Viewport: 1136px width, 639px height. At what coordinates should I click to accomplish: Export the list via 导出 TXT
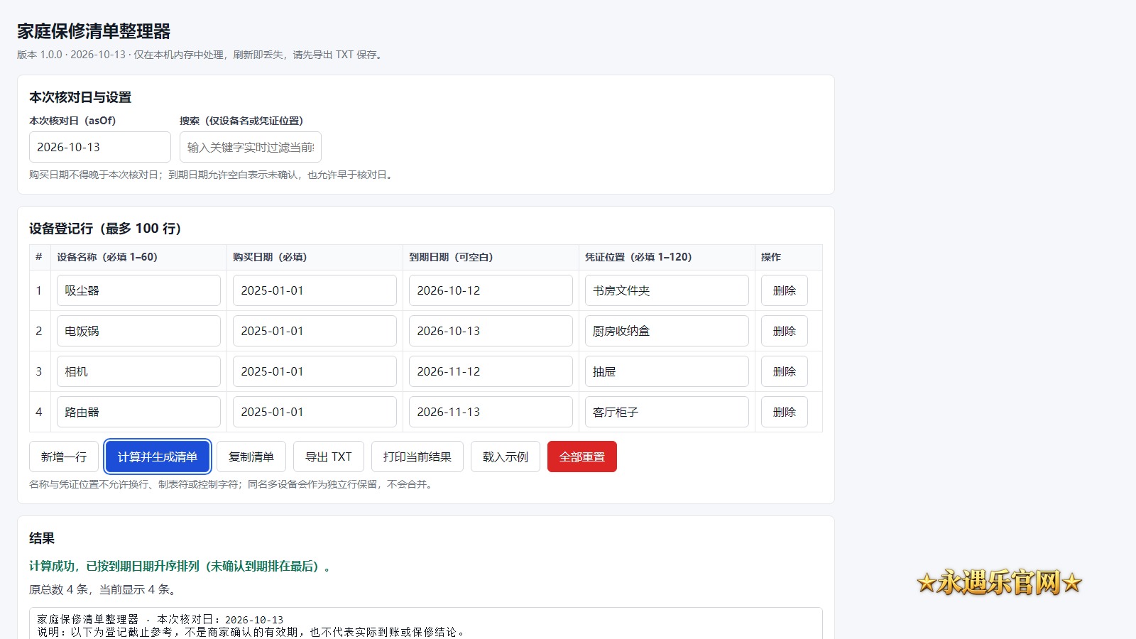point(329,457)
